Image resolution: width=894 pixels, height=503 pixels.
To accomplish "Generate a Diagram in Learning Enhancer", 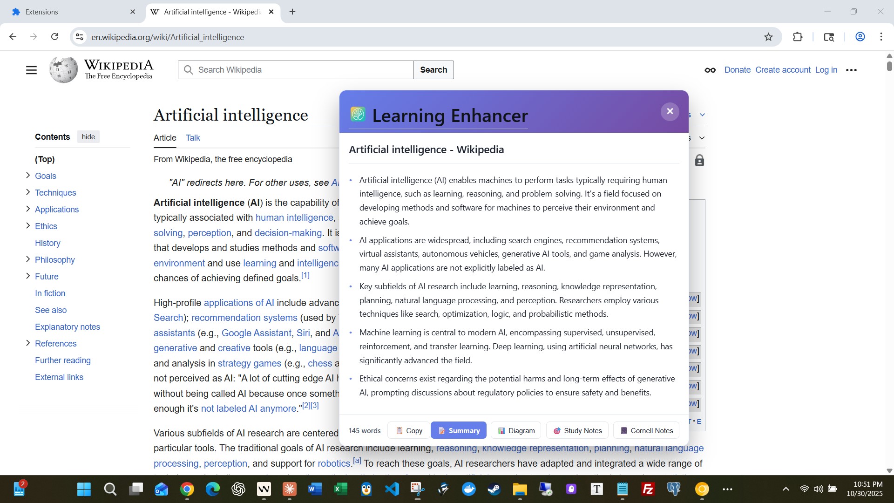I will (516, 430).
